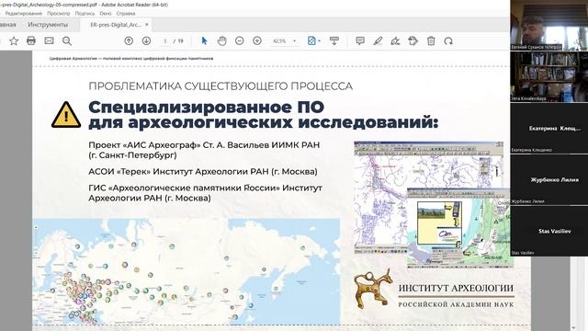Go to next page arrow
Screen dimensions: 588x331
coord(146,40)
